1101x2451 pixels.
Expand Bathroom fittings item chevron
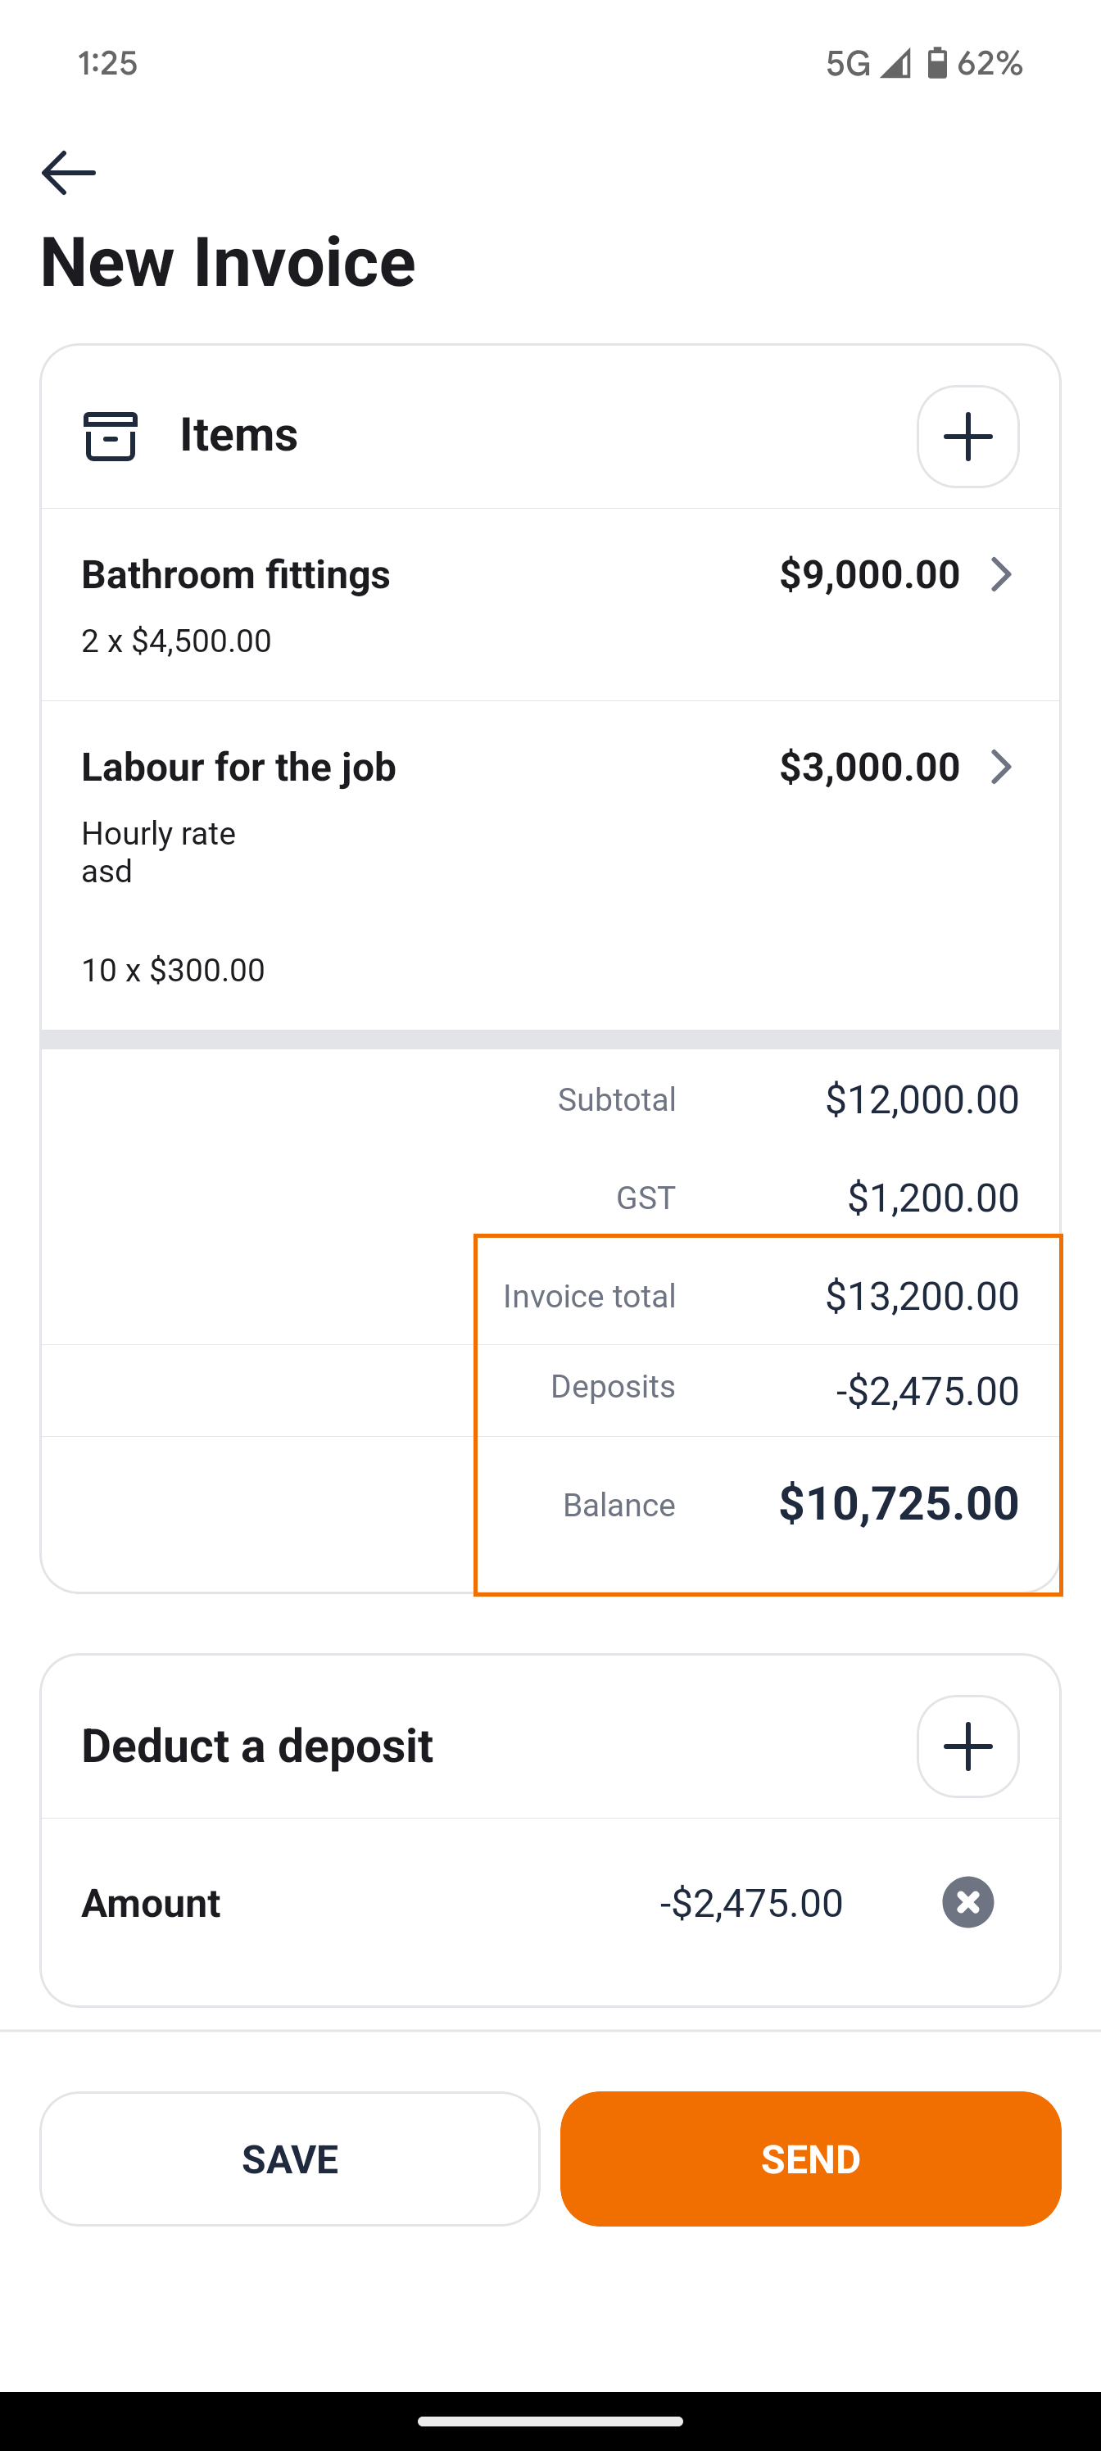coord(1000,575)
